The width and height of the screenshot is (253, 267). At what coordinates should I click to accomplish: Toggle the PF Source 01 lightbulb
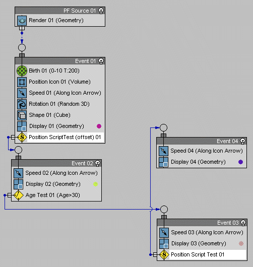[x=101, y=11]
